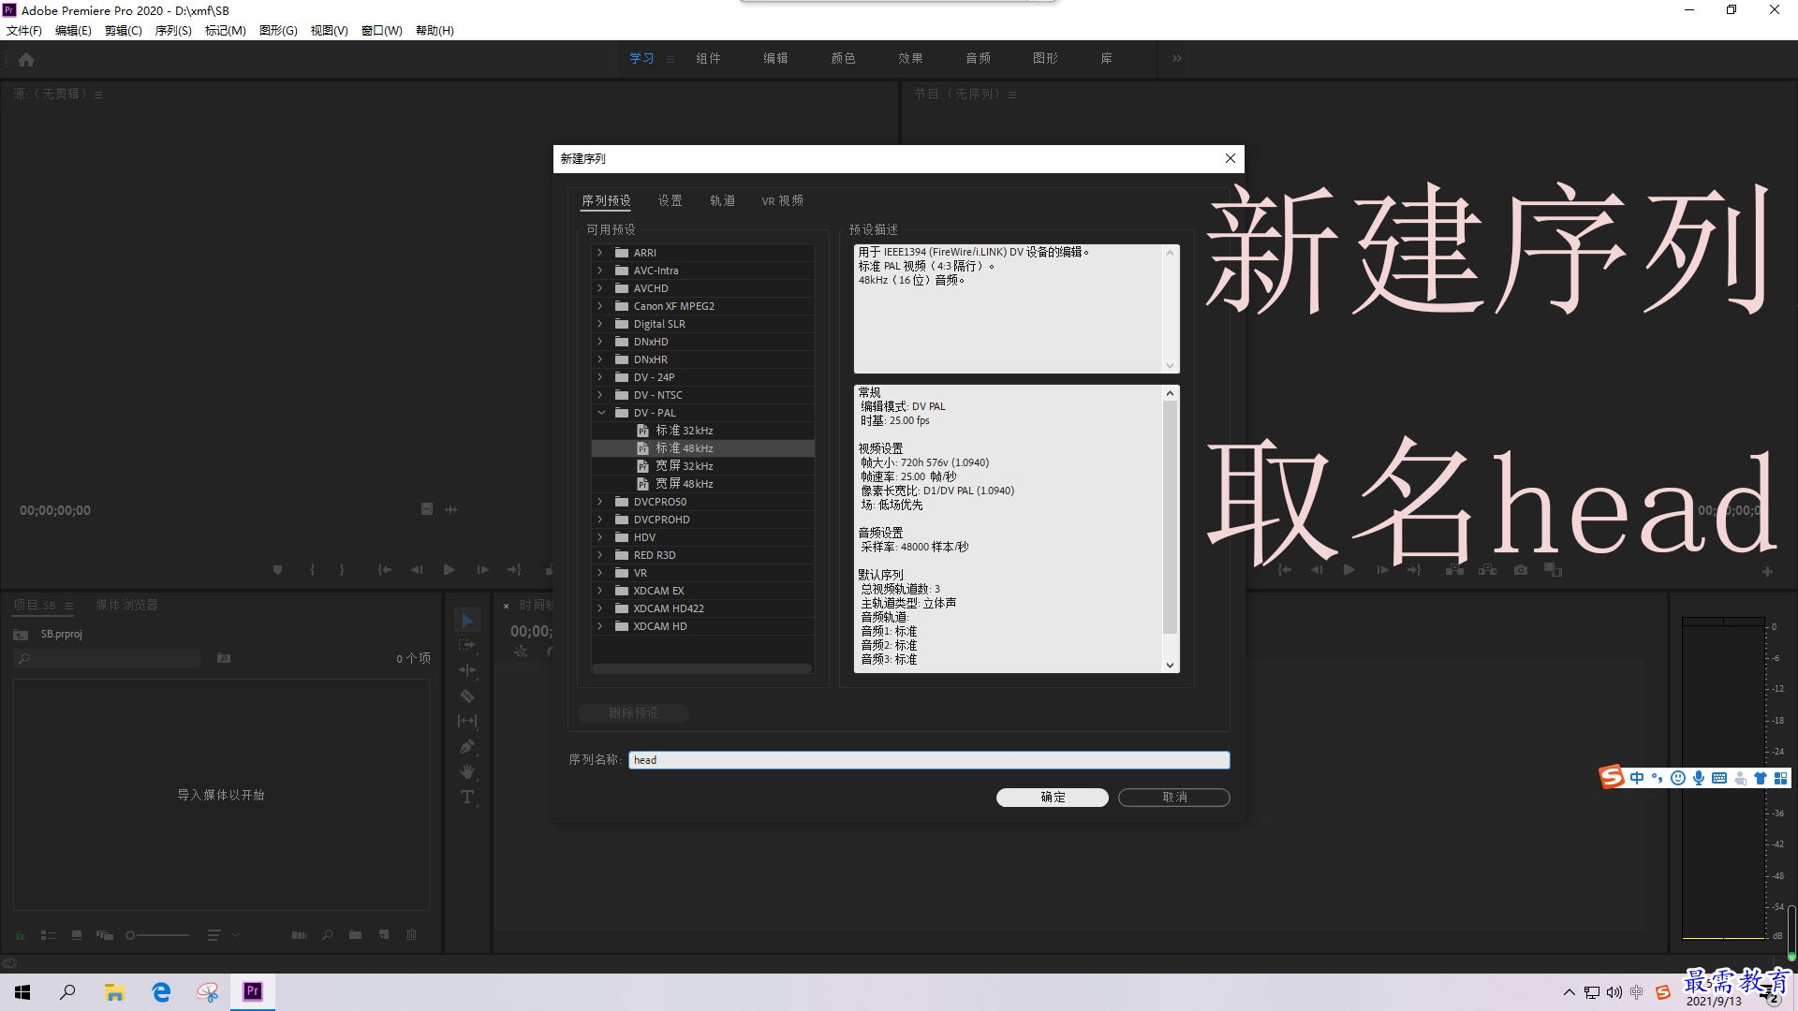This screenshot has height=1011, width=1798.
Task: Open the 颜色 workspace
Action: coord(843,58)
